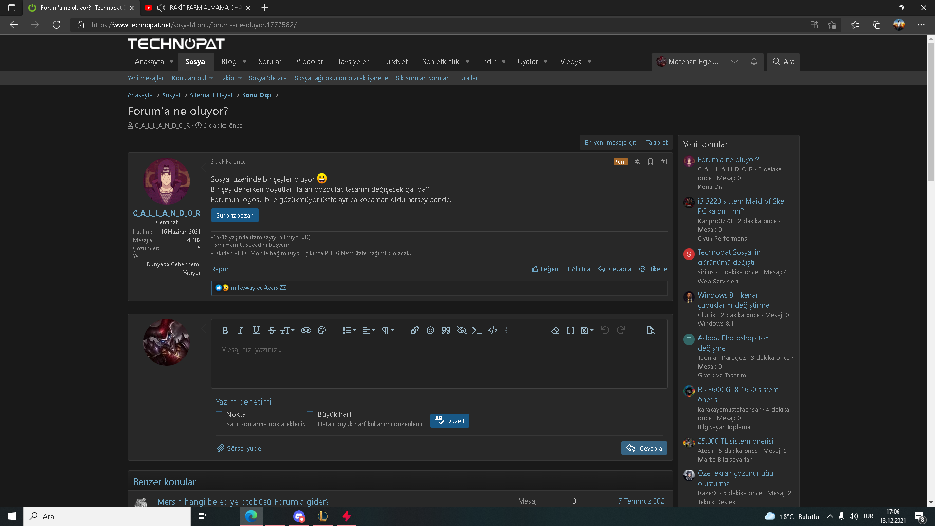Toggle bold formatting in reply editor

225,330
